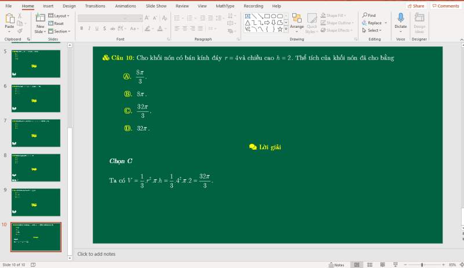Viewport: 464px width, 268px height.
Task: Open the Shape Fill dropdown
Action: 333,16
